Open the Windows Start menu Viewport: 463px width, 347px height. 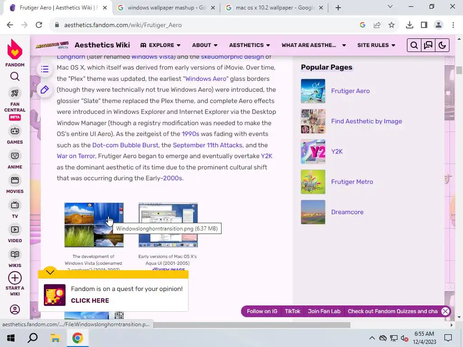[x=11, y=338]
